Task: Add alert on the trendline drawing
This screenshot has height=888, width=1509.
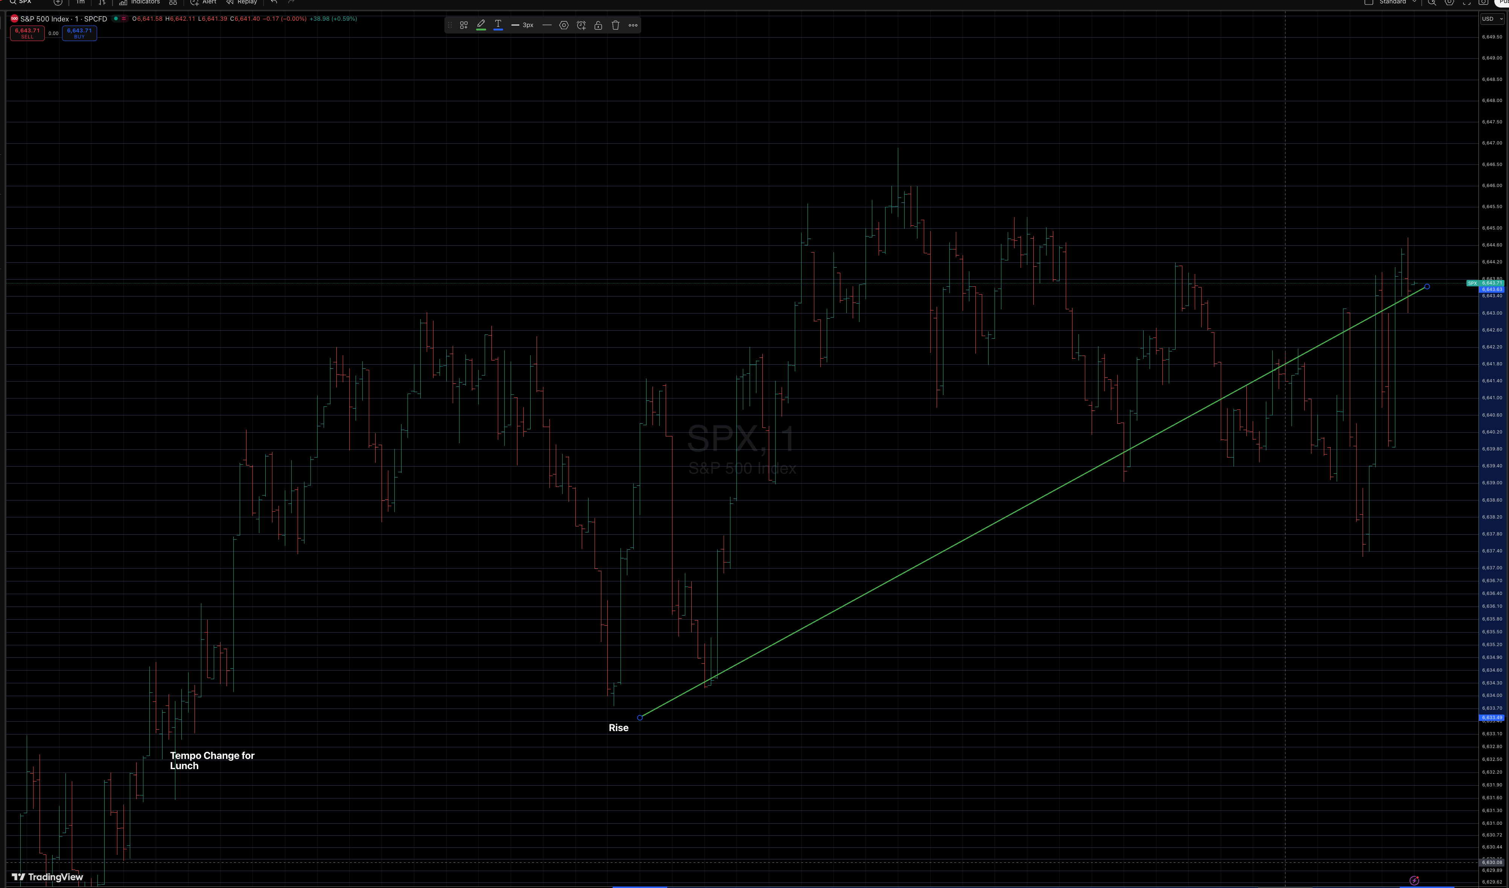Action: [581, 25]
